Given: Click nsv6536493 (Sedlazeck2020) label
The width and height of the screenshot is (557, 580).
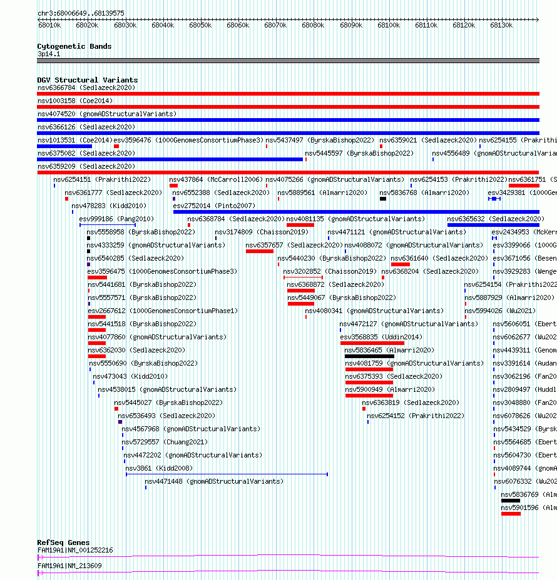Looking at the screenshot, I should click(166, 416).
